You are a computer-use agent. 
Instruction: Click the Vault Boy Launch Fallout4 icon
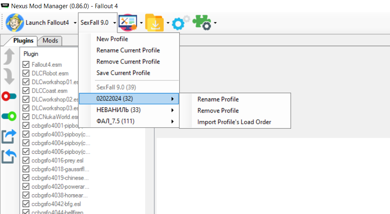pos(15,23)
